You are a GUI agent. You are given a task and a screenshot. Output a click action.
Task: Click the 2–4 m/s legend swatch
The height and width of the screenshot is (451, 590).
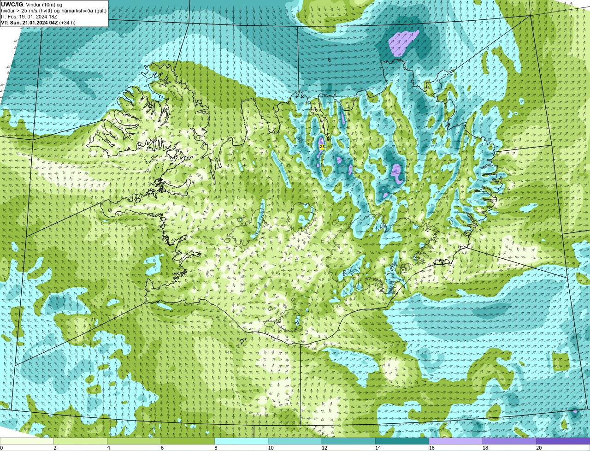tap(81, 441)
